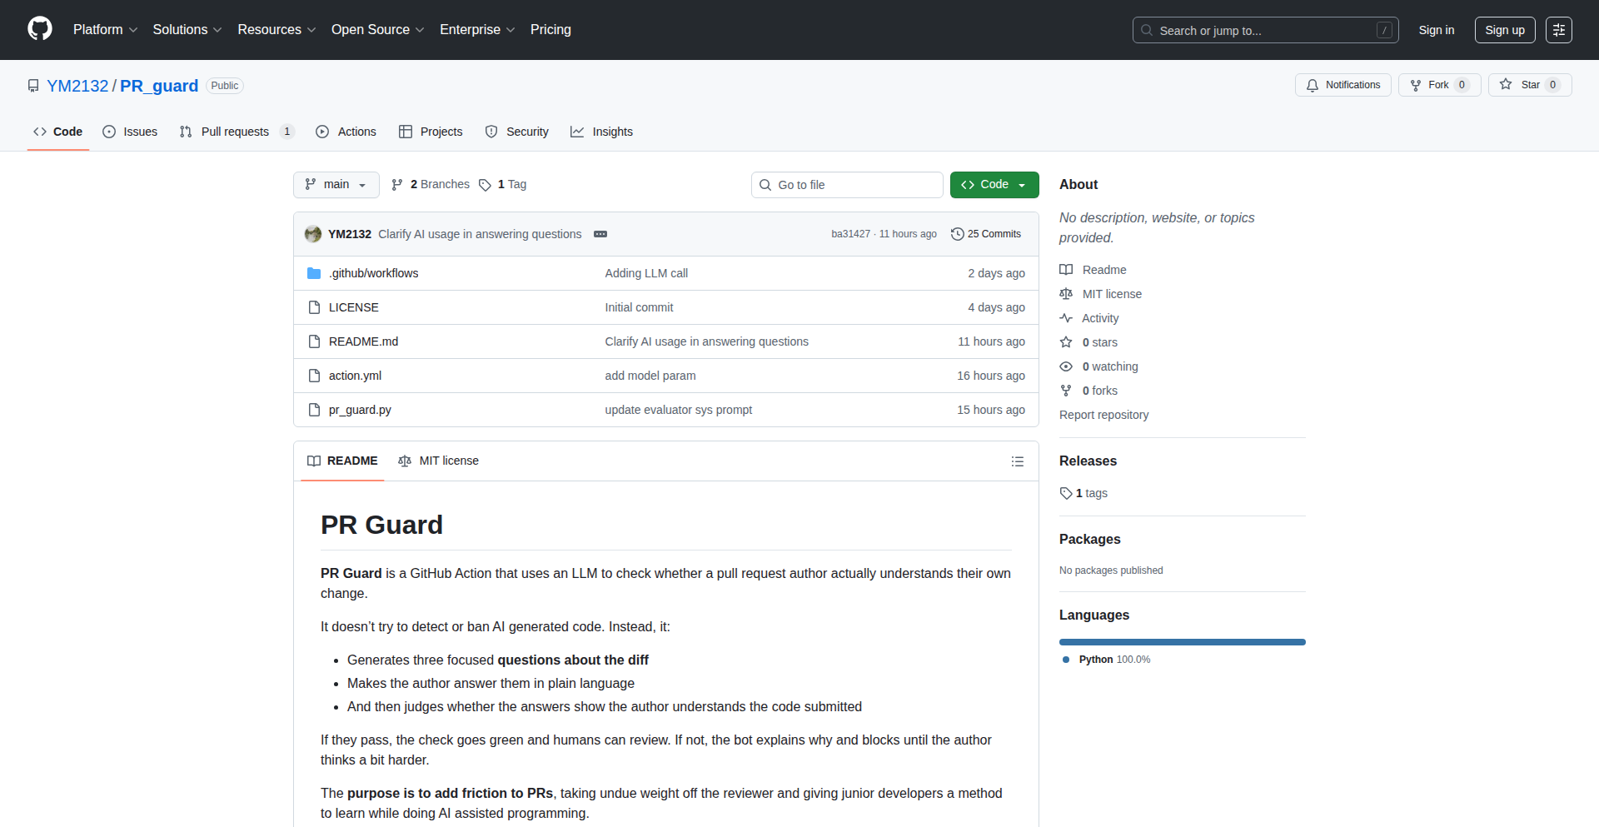1599x827 pixels.
Task: Click the Sign in link
Action: [1436, 30]
